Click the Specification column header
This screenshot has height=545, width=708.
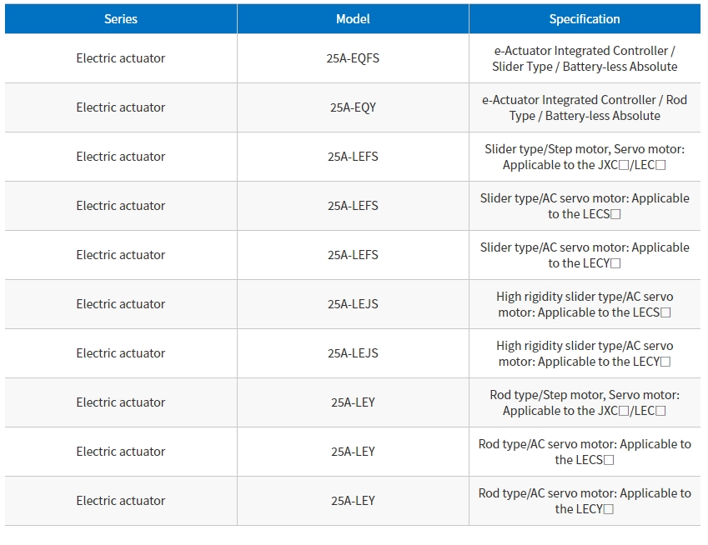(x=585, y=19)
